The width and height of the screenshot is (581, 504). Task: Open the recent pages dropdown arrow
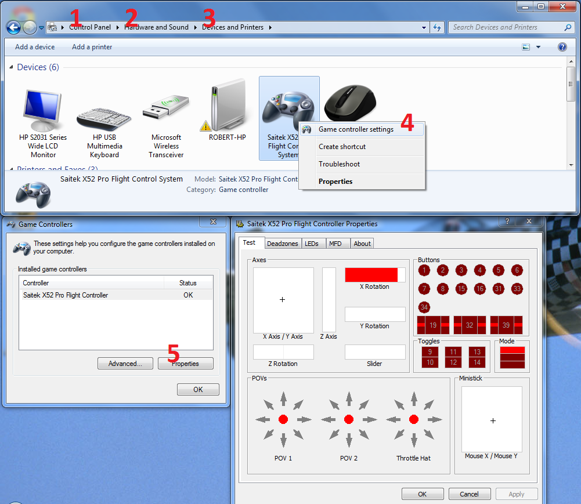tap(42, 27)
